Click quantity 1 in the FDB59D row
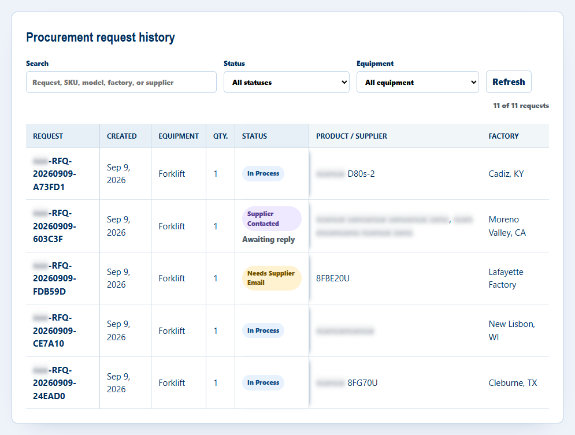Screen dimensions: 575x435 [x=216, y=278]
